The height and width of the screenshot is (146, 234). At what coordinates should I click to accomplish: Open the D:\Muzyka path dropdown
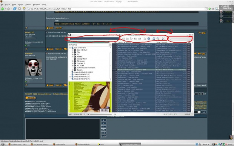click(110, 45)
